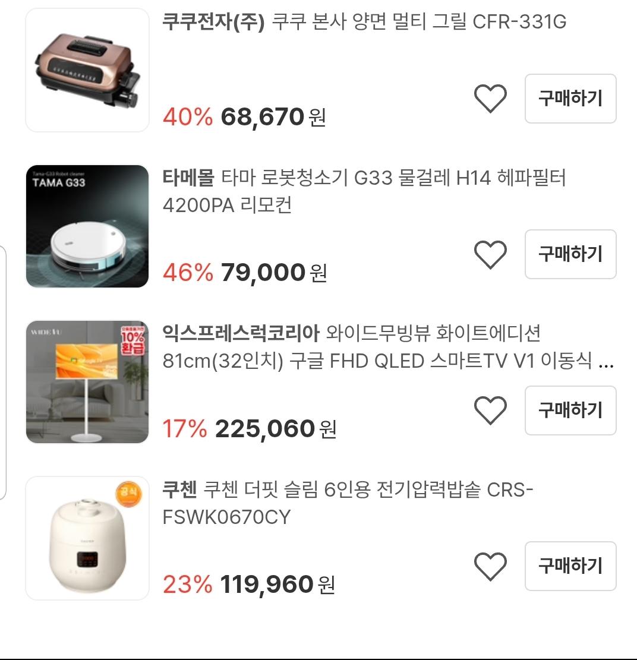Click the 68,670원 price of the grill
This screenshot has width=637, height=660.
pos(273,117)
